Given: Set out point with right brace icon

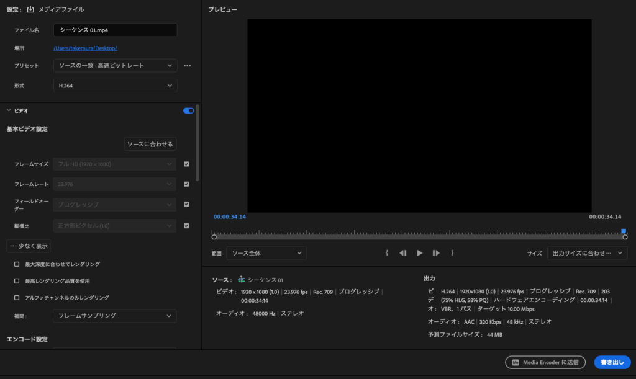Looking at the screenshot, I should [x=452, y=253].
